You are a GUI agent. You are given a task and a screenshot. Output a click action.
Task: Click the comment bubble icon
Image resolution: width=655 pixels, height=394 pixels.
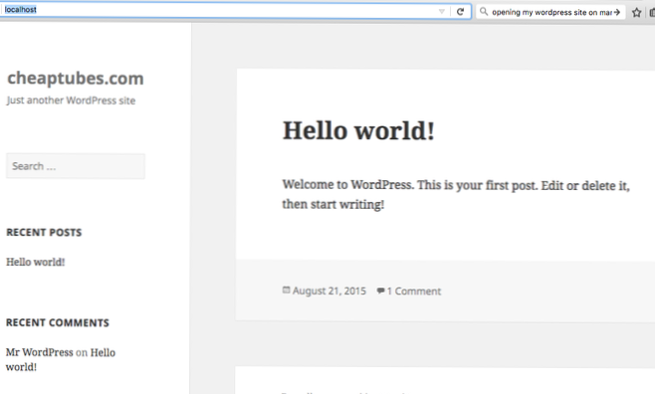point(380,291)
